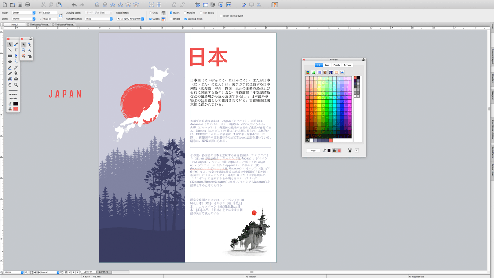The height and width of the screenshot is (278, 494).
Task: Select the Ellipse tool
Action: tap(10, 62)
